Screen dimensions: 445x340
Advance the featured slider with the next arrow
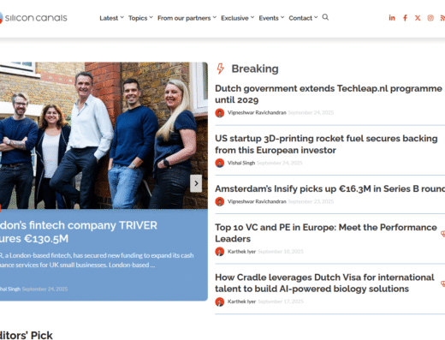click(196, 183)
